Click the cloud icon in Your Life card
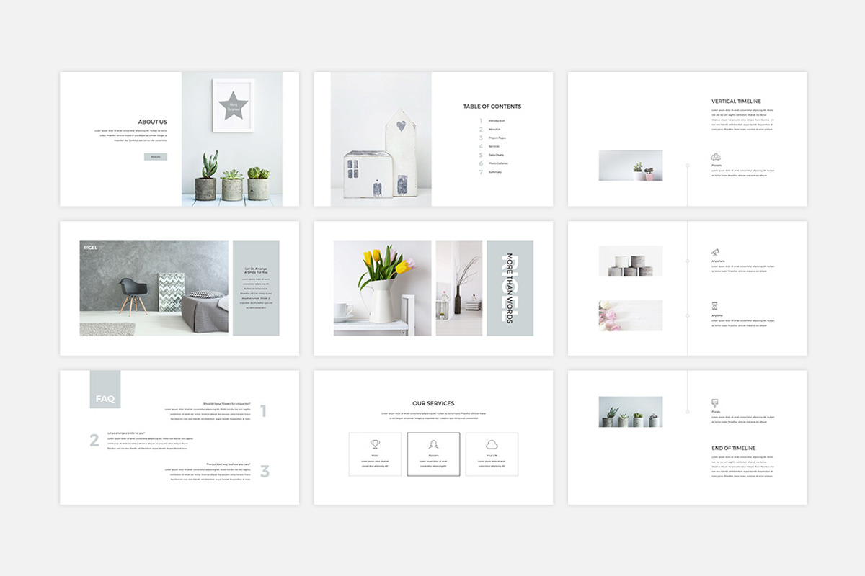The width and height of the screenshot is (865, 576). [492, 444]
